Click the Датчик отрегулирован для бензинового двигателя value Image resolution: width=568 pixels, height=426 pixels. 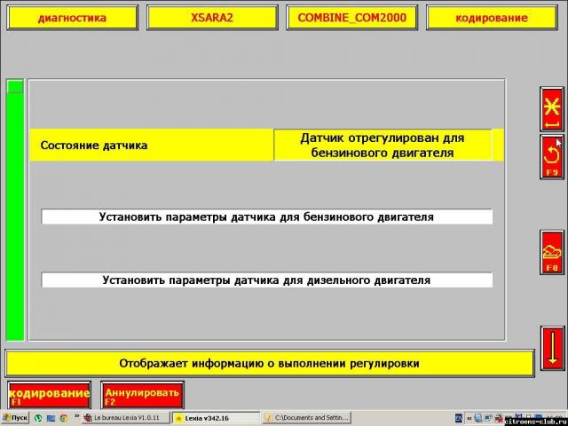pyautogui.click(x=383, y=145)
